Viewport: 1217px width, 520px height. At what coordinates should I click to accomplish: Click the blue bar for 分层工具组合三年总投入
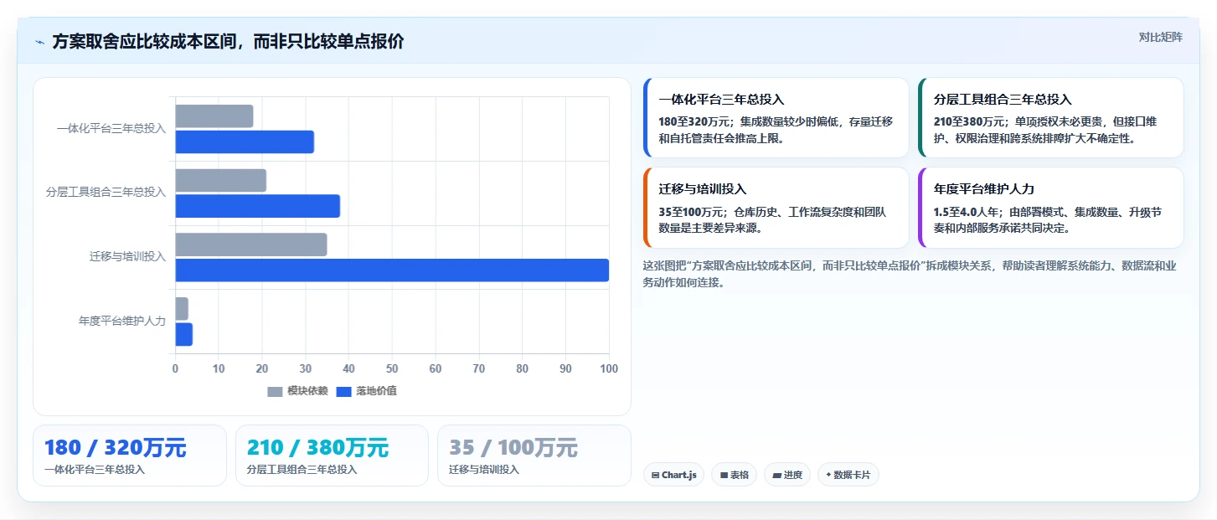[257, 206]
